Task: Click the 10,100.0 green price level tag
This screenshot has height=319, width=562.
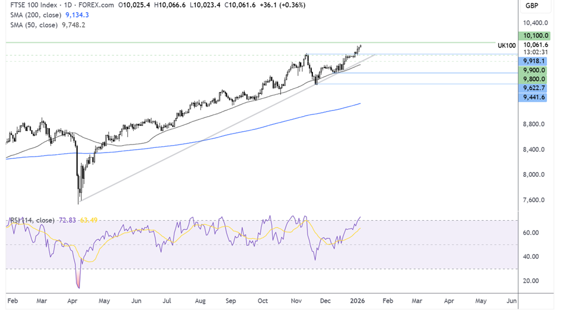Action: pos(535,35)
